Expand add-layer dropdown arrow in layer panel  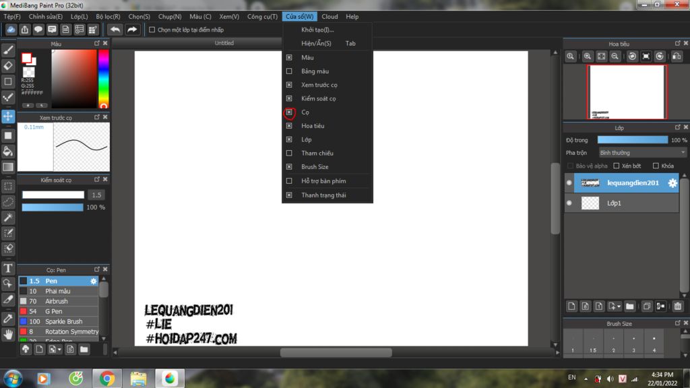point(619,306)
